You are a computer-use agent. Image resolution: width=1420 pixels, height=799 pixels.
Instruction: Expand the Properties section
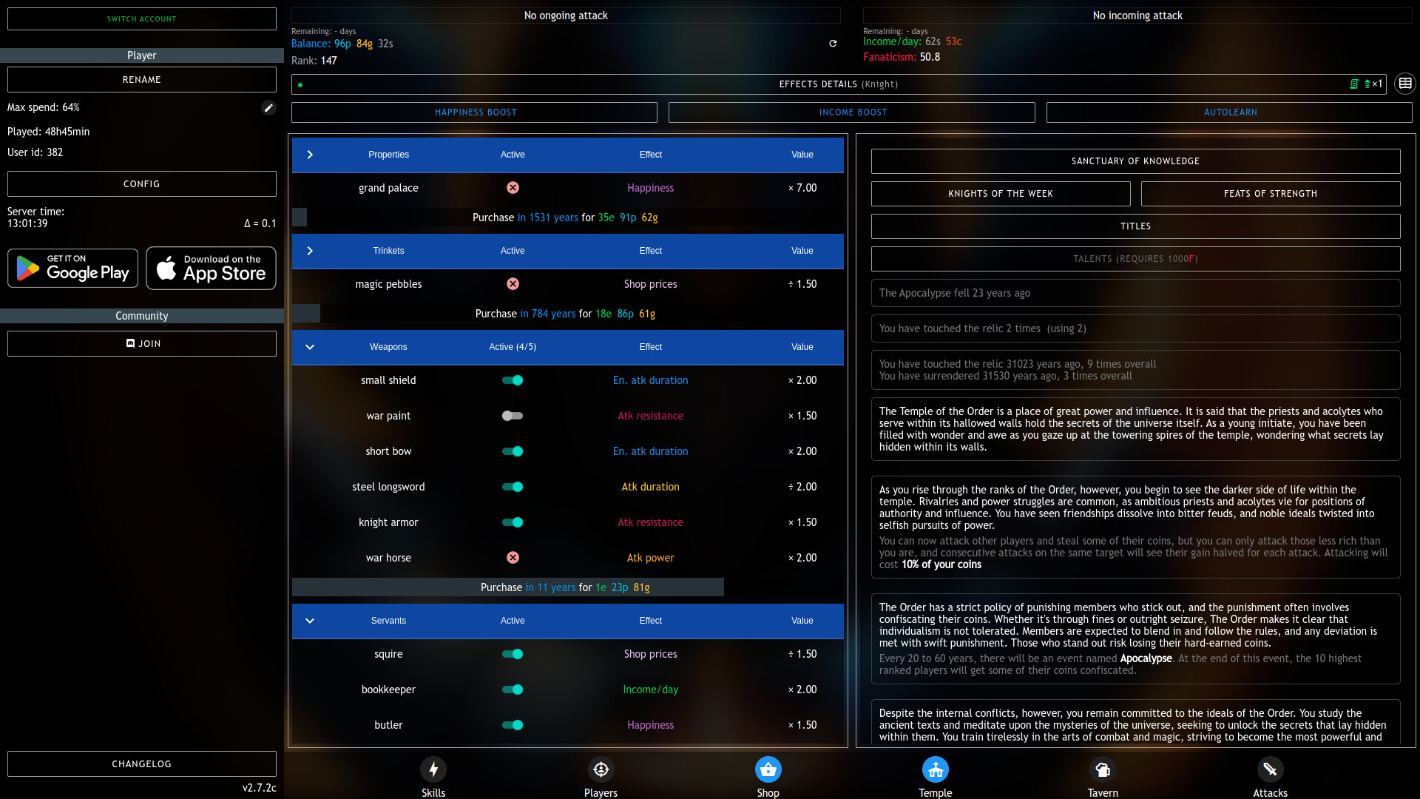coord(310,155)
